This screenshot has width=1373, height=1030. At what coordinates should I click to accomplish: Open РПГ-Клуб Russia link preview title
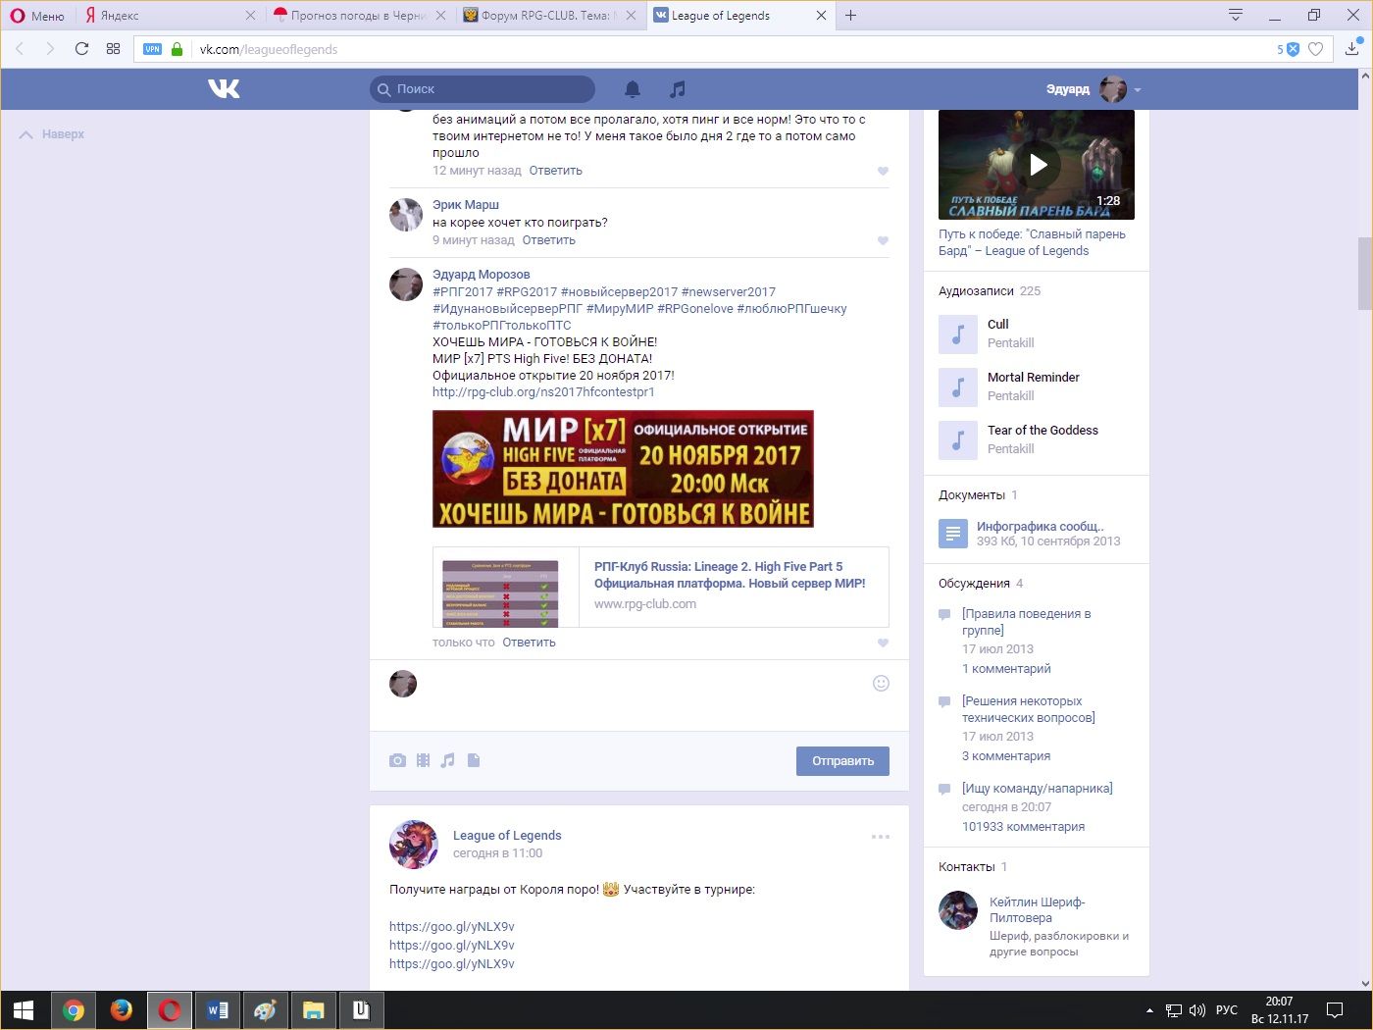tap(730, 575)
